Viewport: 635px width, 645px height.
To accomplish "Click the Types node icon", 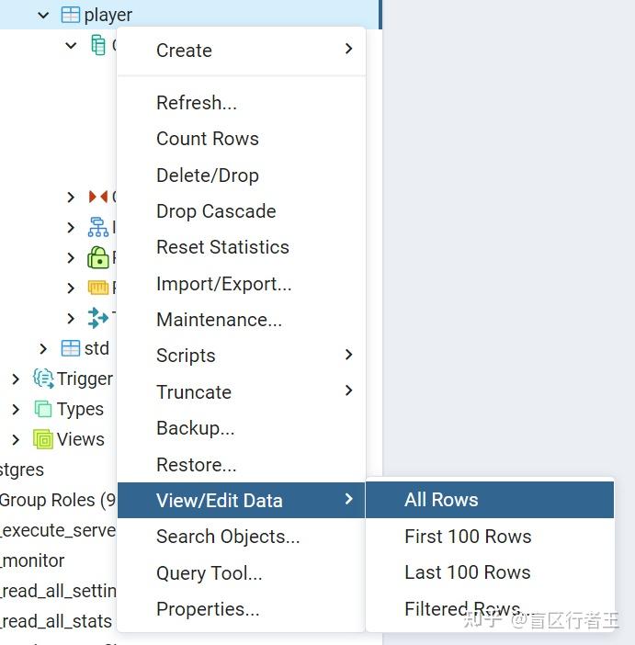I will (43, 409).
